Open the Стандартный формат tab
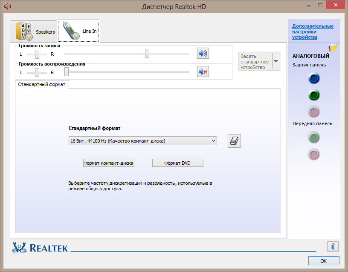 [42, 84]
